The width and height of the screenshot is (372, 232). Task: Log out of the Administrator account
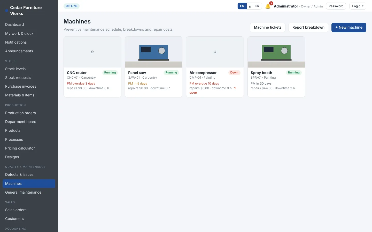click(x=358, y=6)
